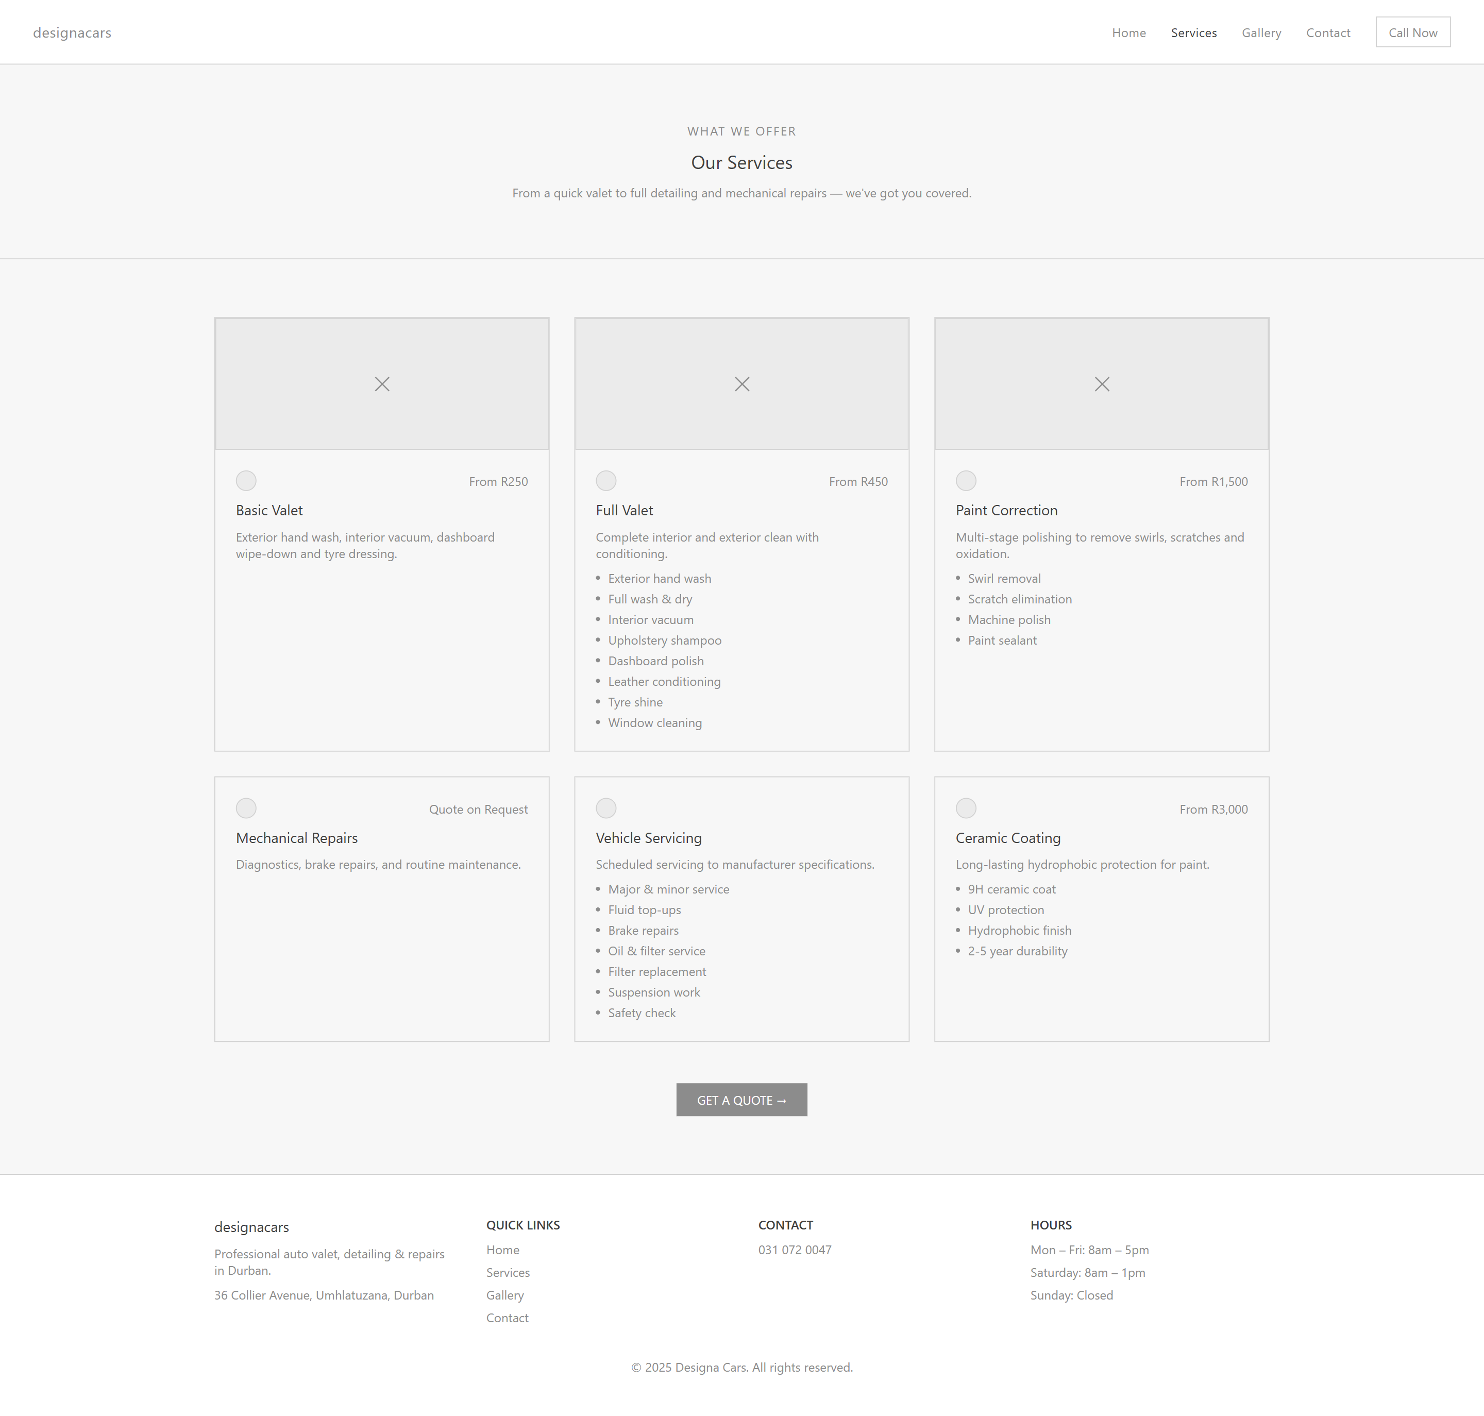The image size is (1484, 1416).
Task: Click the Call Now button
Action: [1413, 32]
